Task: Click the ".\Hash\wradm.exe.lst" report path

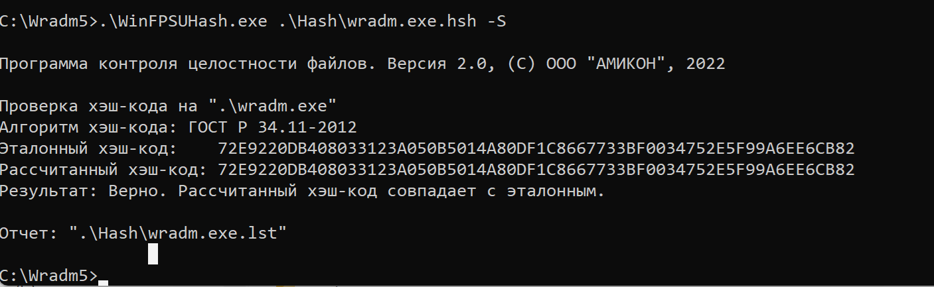Action: click(x=178, y=233)
